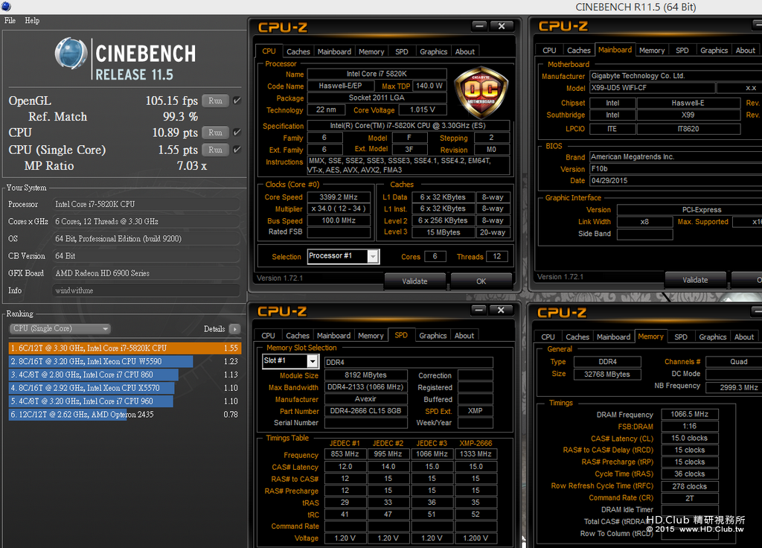Click the Gigabyte OC motherboard badge
762x548 pixels.
coord(481,92)
